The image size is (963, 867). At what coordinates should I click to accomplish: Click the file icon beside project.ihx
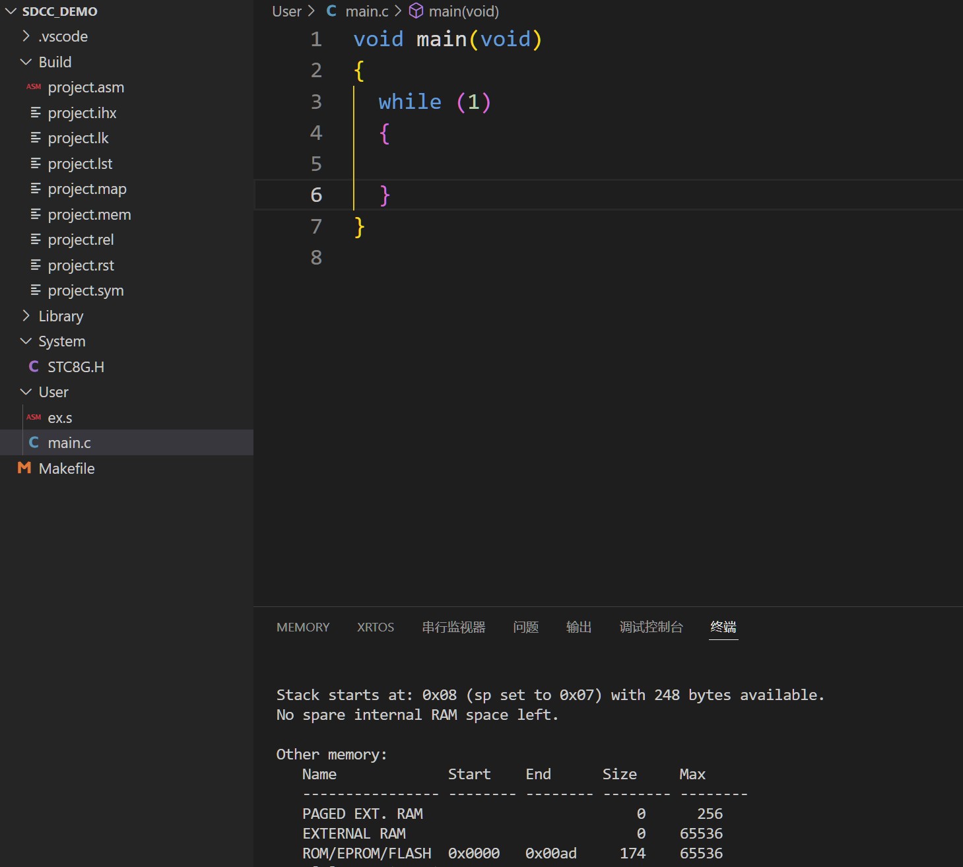(x=36, y=113)
